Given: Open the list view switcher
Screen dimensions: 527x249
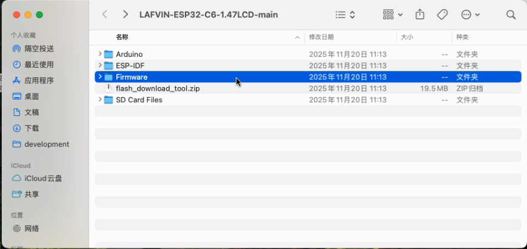Looking at the screenshot, I should click(346, 15).
